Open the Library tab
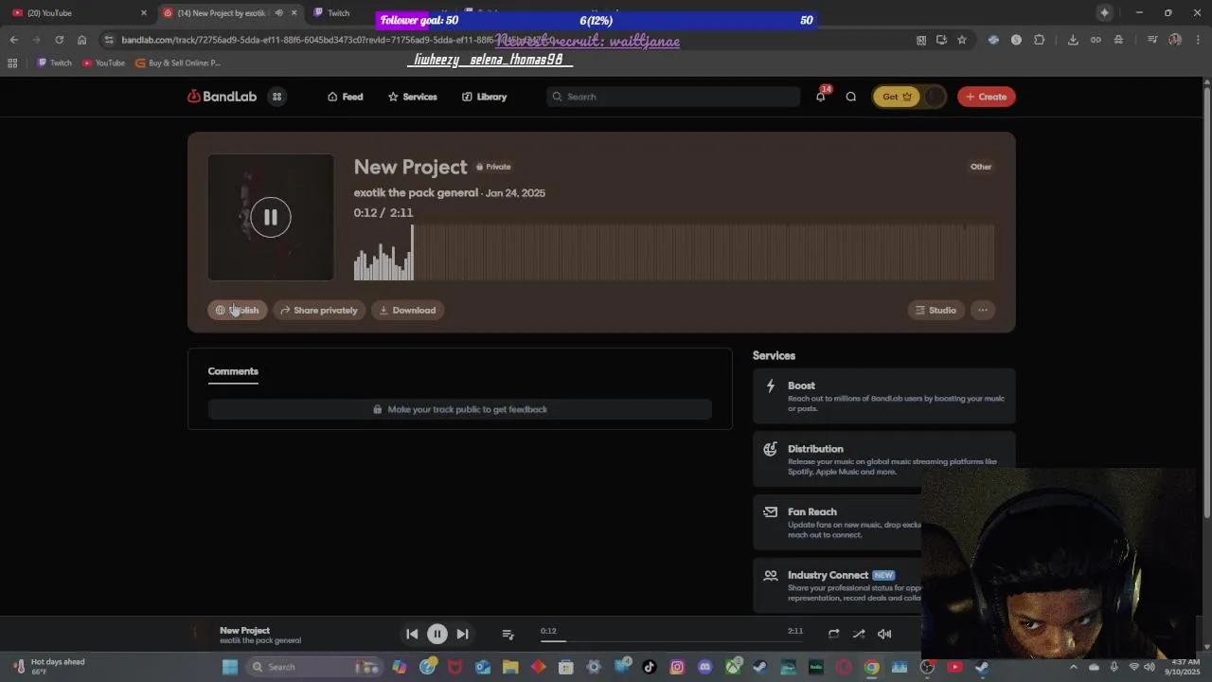Screen dimensions: 1212x682 tap(484, 97)
